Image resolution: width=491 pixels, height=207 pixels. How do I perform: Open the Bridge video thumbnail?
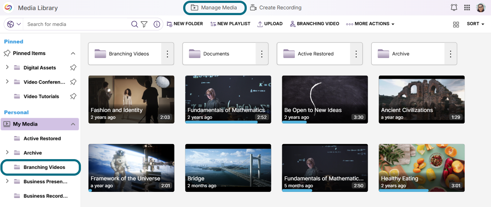coord(228,168)
